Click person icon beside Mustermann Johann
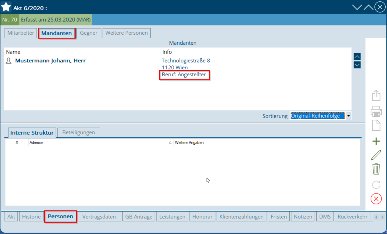 [x=9, y=61]
